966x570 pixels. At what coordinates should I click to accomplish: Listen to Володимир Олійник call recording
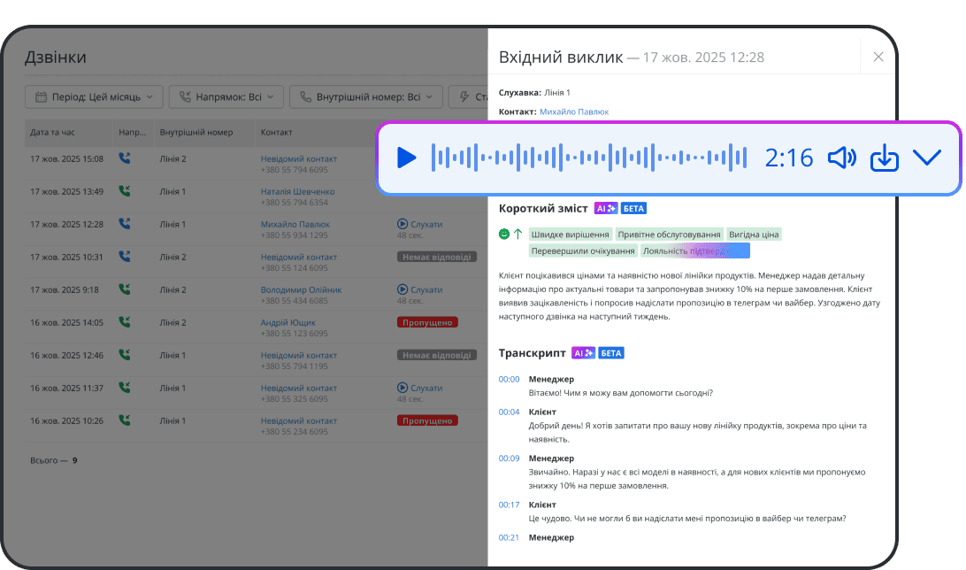pyautogui.click(x=419, y=289)
